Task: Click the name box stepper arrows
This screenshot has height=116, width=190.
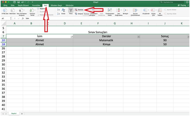Action: point(11,18)
